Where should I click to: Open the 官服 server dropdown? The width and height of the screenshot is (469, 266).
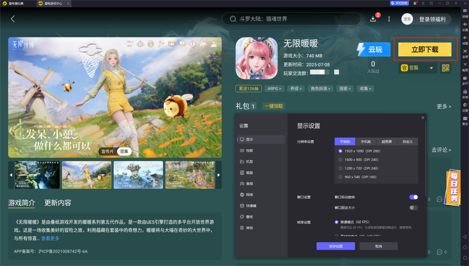pos(417,68)
